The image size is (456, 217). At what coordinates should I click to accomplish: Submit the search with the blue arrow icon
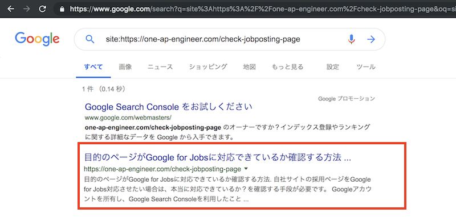click(x=371, y=39)
